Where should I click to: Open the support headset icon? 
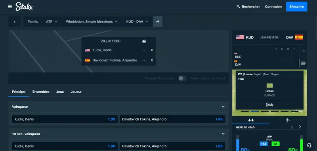click(309, 145)
